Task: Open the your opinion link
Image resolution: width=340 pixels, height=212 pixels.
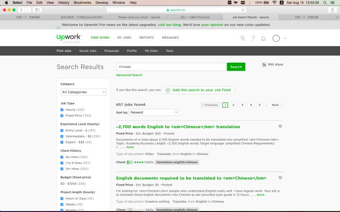Action: point(212,24)
